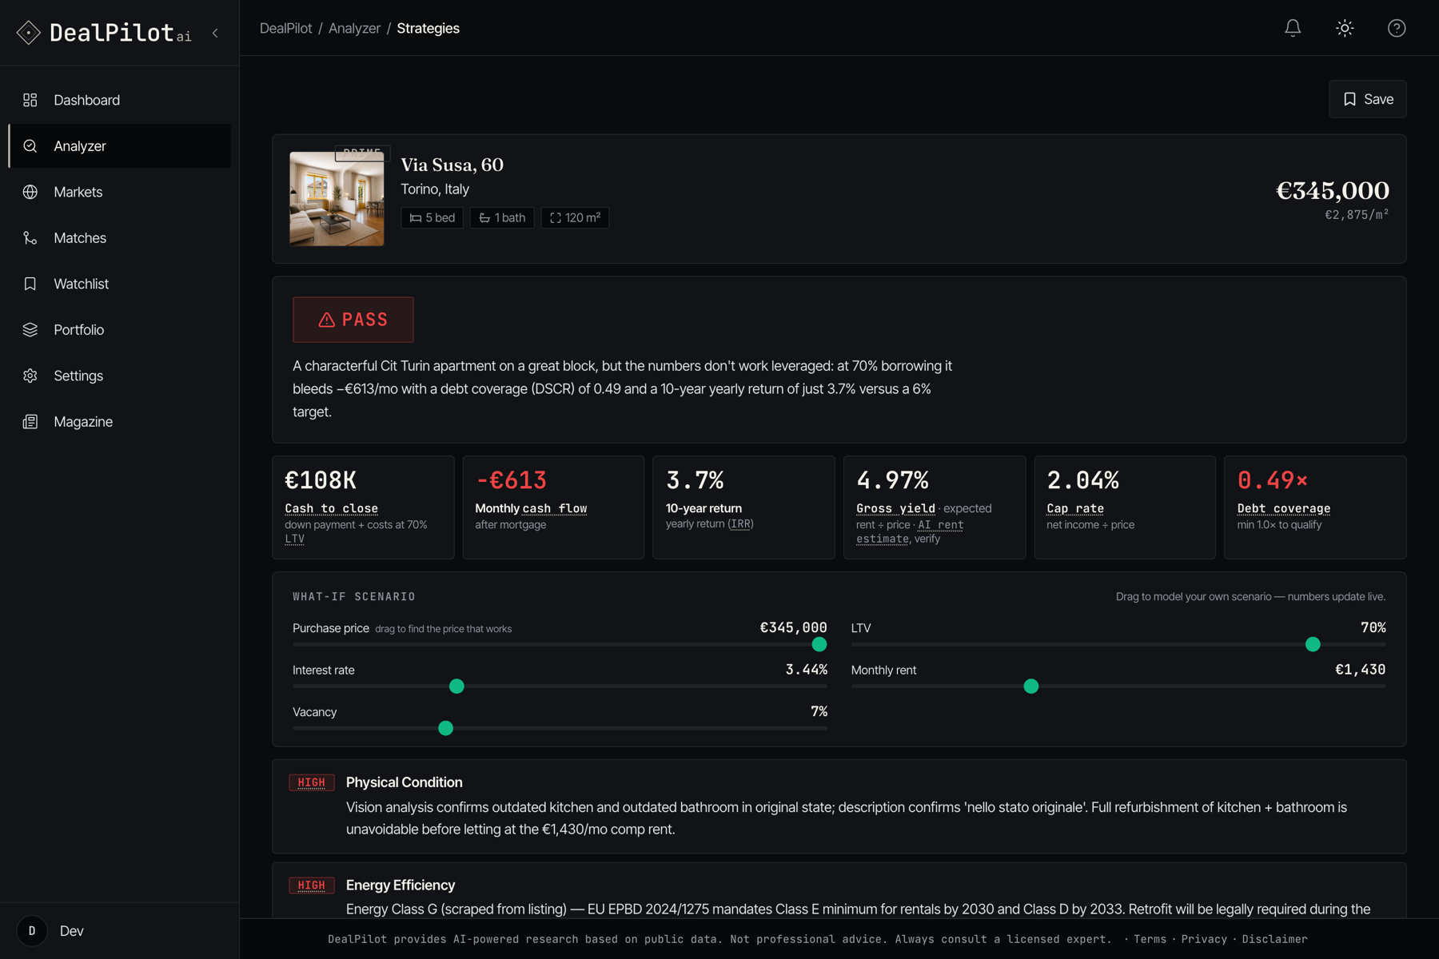Click the Monthly cash flow card

point(553,507)
